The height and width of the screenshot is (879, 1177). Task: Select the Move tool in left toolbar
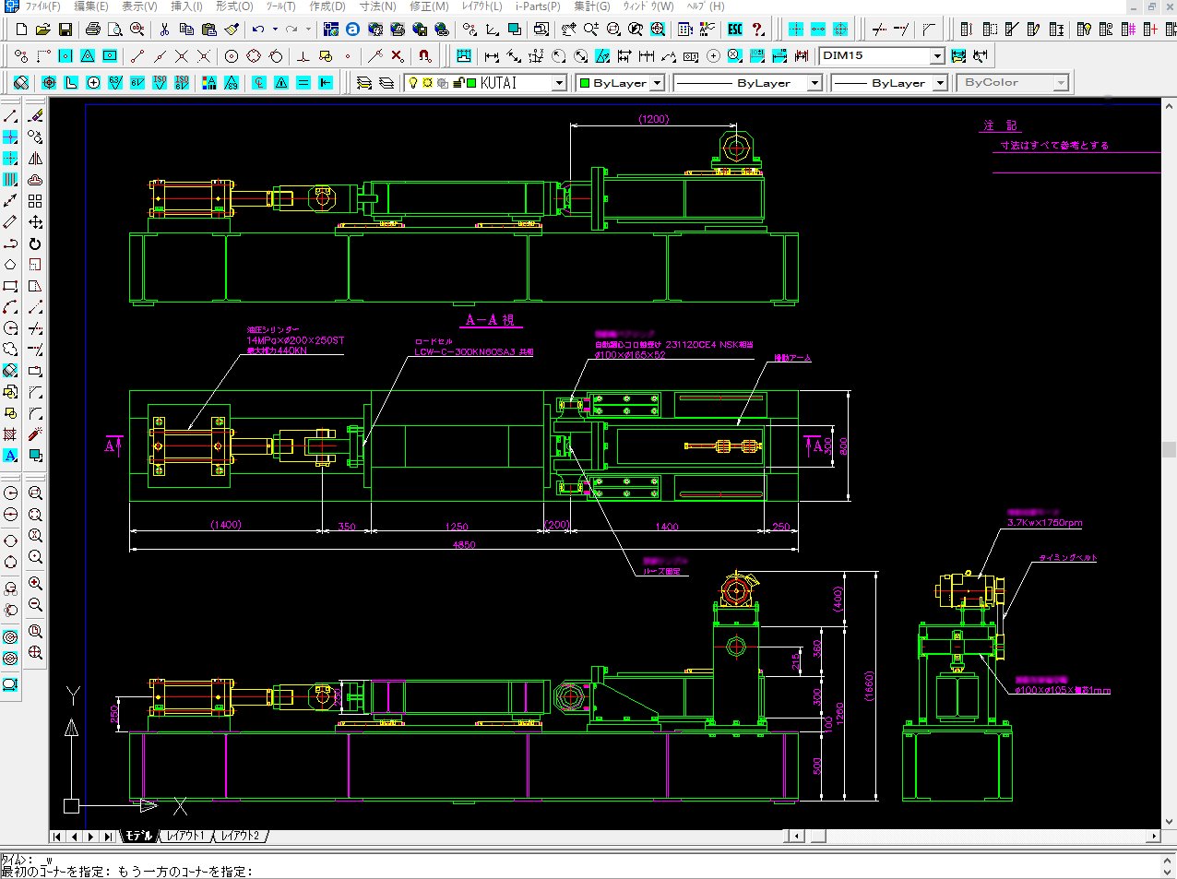click(35, 222)
